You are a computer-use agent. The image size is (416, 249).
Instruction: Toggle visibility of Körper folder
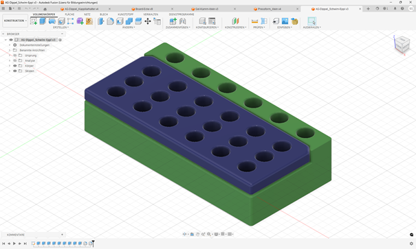15,66
